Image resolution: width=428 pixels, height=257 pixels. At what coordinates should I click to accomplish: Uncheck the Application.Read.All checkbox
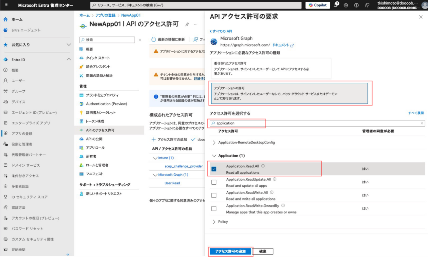[x=214, y=169]
